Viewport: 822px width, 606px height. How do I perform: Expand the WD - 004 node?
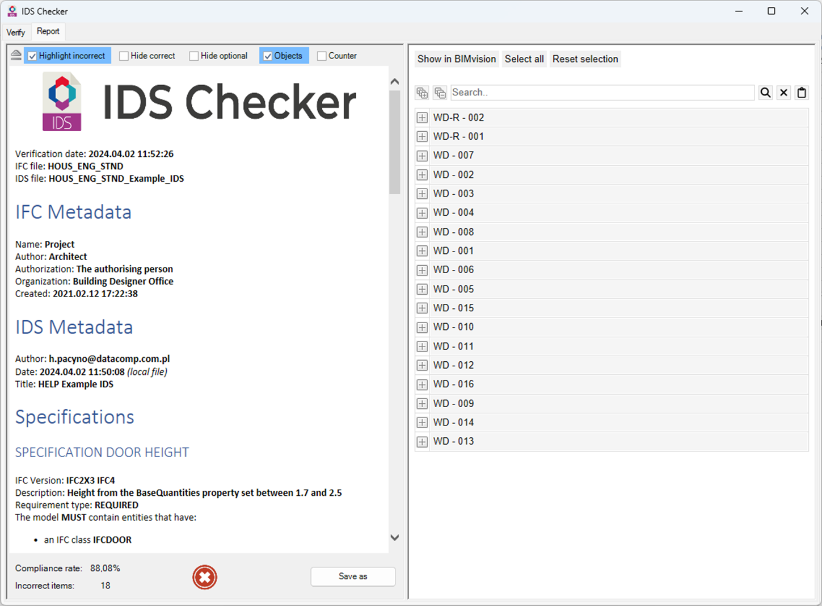422,213
